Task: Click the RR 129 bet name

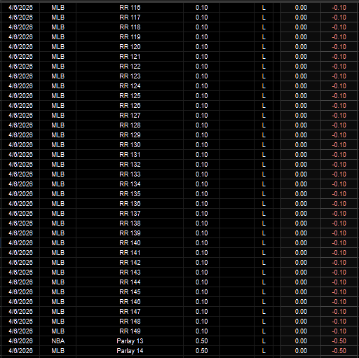Action: click(130, 135)
